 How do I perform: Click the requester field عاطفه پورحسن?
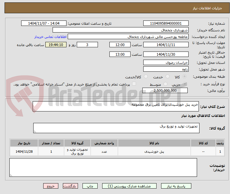tap(128, 36)
